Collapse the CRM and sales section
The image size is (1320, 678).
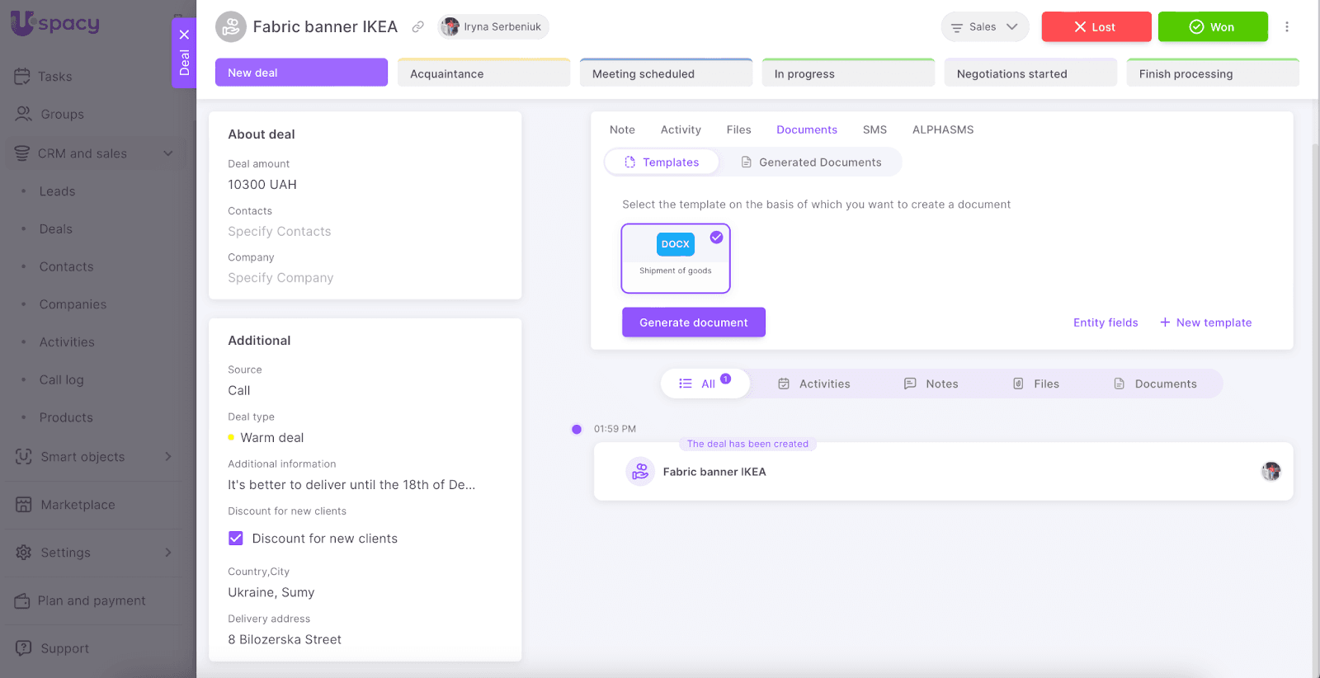[x=168, y=153]
